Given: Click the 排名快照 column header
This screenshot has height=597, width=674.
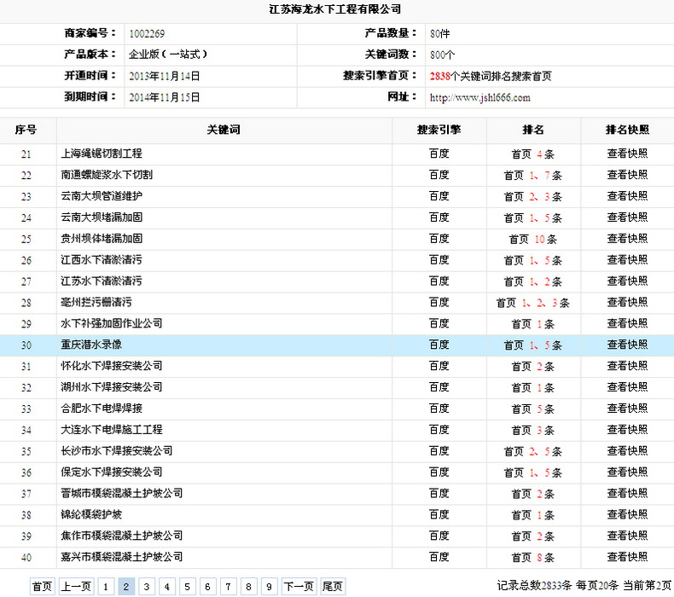Looking at the screenshot, I should click(627, 130).
